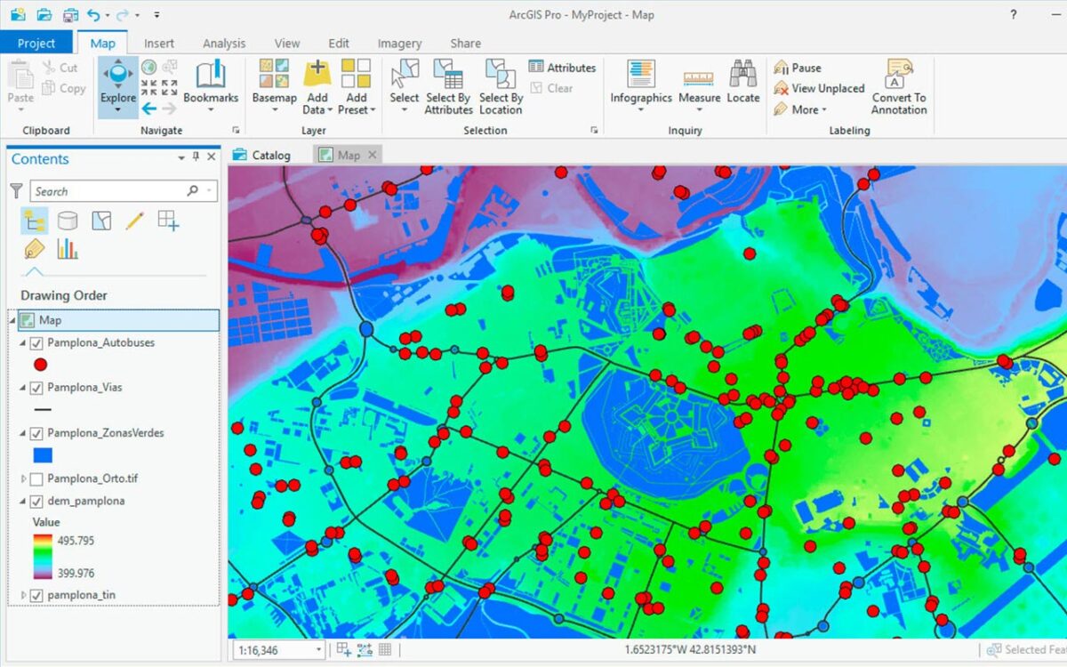1067x667 pixels.
Task: Click the red circle symbol of Pamplona_Autobuses
Action: (x=40, y=365)
